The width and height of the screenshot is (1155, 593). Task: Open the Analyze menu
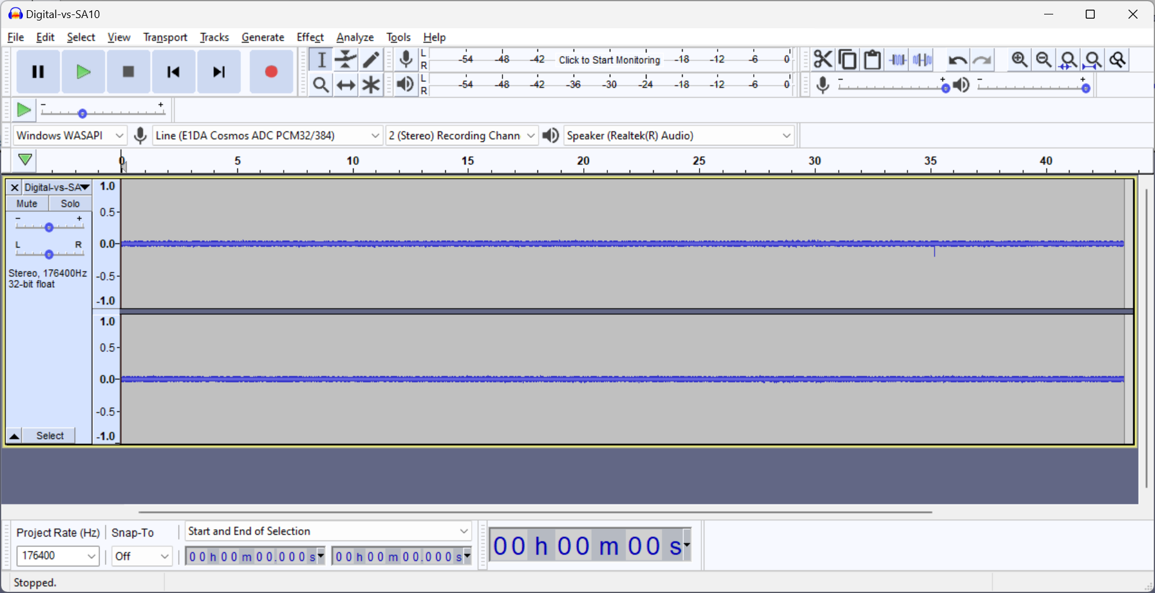(355, 37)
